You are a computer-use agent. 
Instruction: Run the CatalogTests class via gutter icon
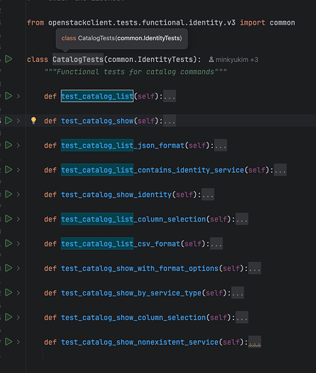click(x=9, y=59)
